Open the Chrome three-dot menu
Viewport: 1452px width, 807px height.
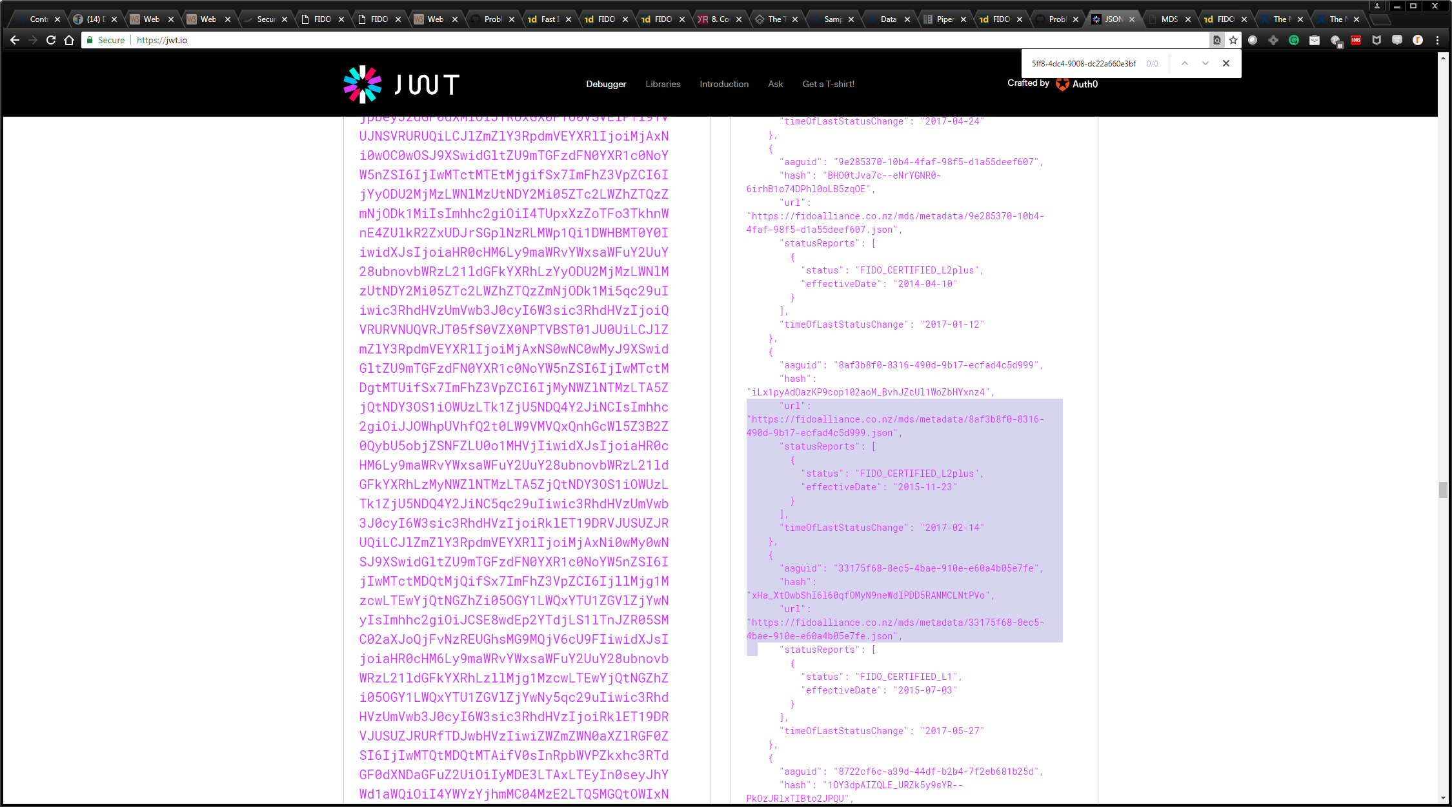(1437, 40)
